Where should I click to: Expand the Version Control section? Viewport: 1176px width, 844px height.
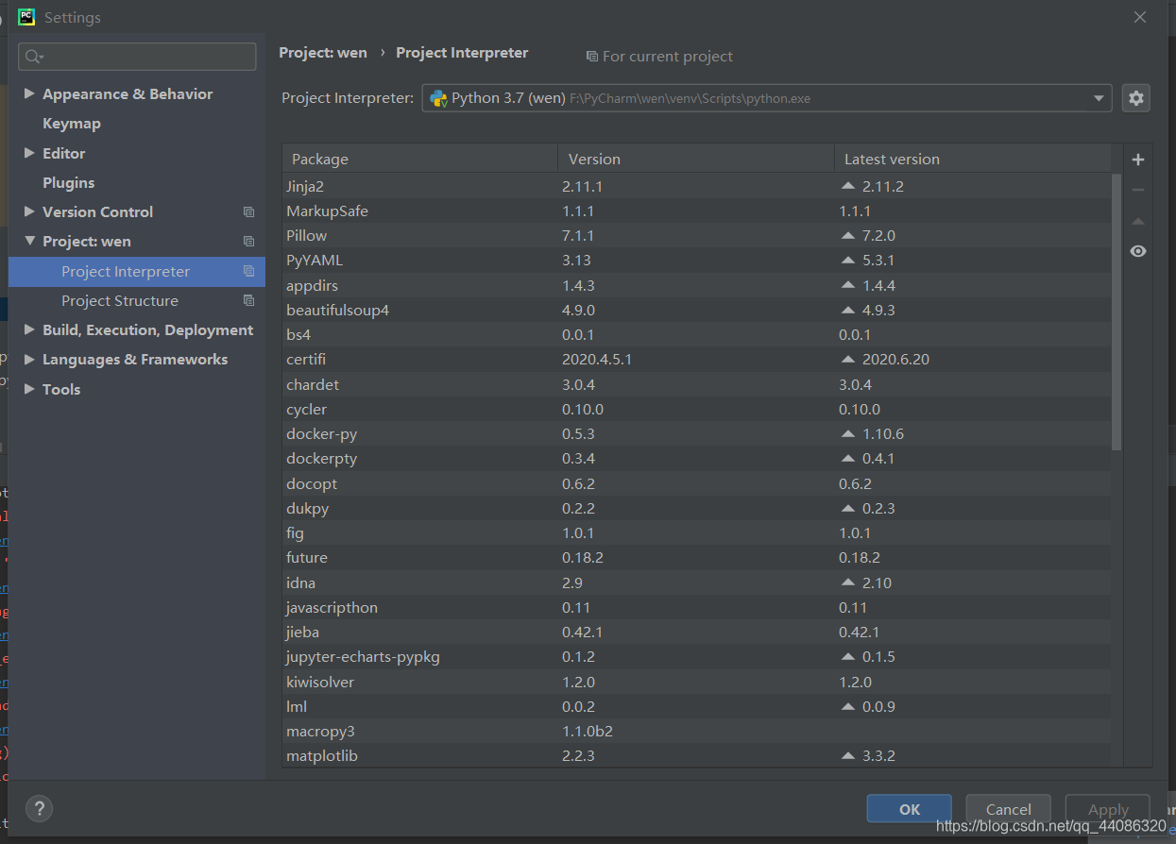[x=29, y=211]
